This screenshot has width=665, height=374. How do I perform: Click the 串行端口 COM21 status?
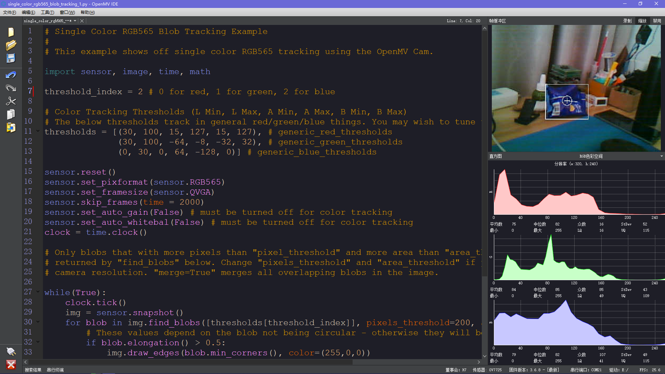click(586, 370)
